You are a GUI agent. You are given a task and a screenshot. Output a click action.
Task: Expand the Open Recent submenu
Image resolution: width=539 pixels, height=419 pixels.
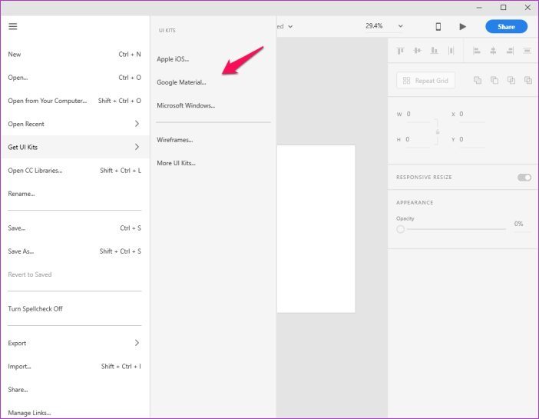point(137,124)
